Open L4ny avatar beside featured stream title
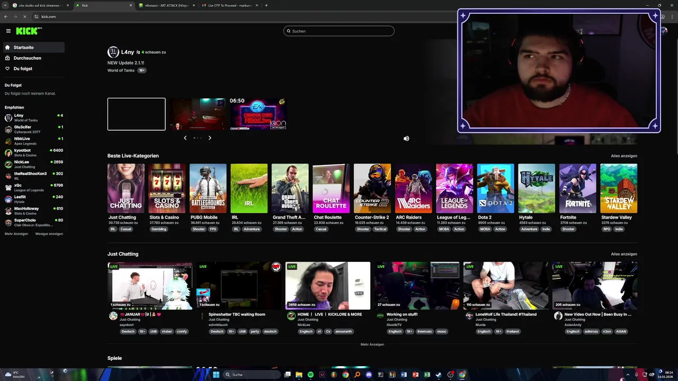 [x=113, y=52]
